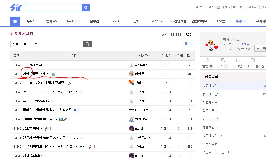Click the 글쓰기 write button
The height and width of the screenshot is (158, 266).
(189, 44)
